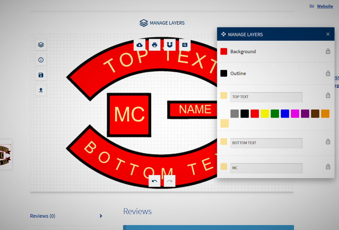Click the layers stack icon in left toolbar
This screenshot has width=339, height=230.
coord(41,45)
